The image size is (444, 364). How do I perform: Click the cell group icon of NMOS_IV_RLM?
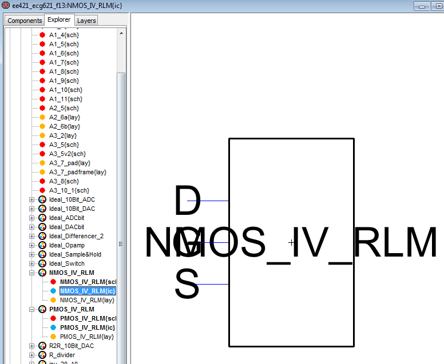tap(42, 273)
